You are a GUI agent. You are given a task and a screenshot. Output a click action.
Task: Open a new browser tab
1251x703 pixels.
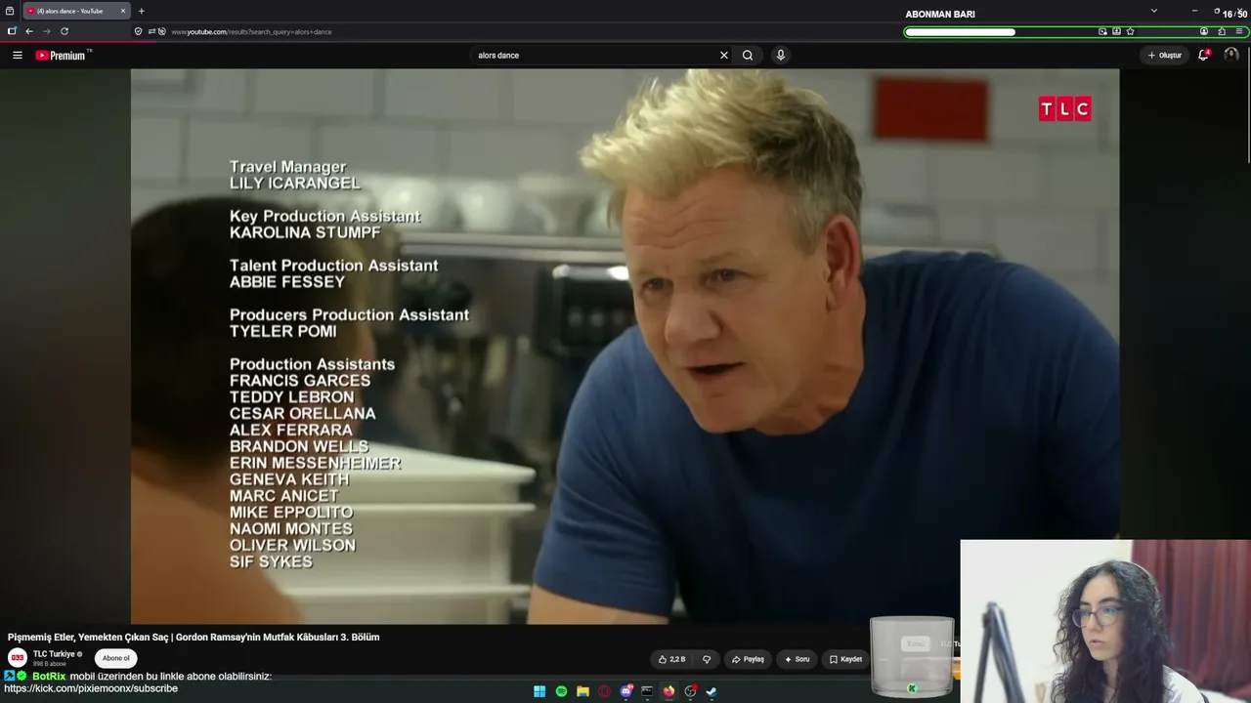[141, 11]
